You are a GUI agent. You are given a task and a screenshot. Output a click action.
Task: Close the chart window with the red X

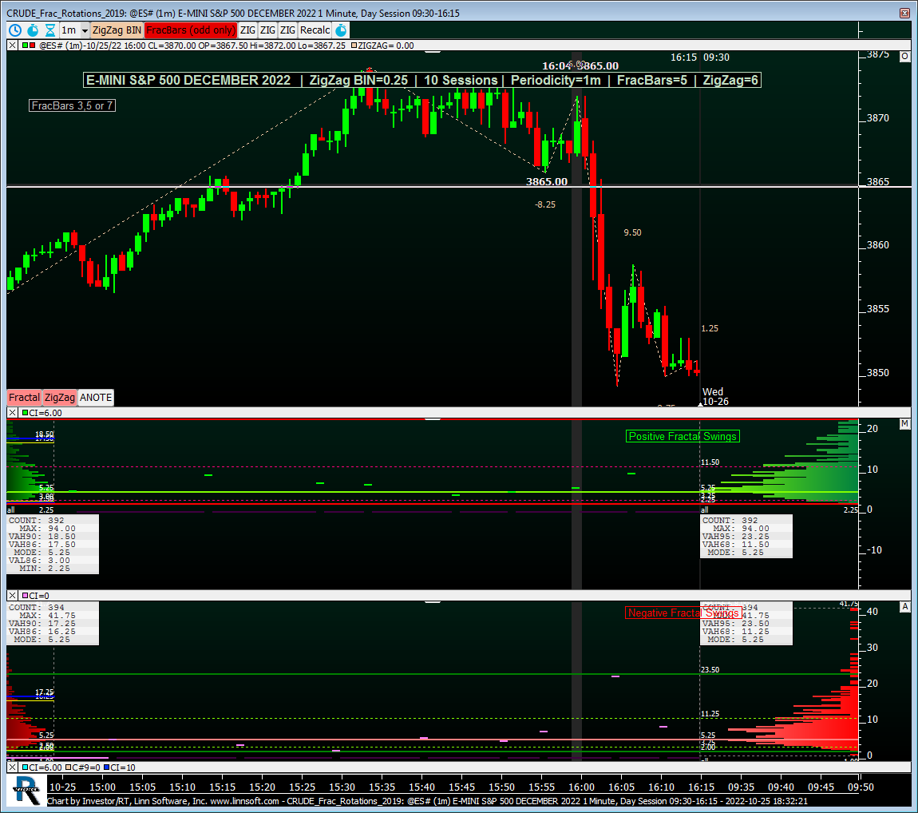point(904,13)
